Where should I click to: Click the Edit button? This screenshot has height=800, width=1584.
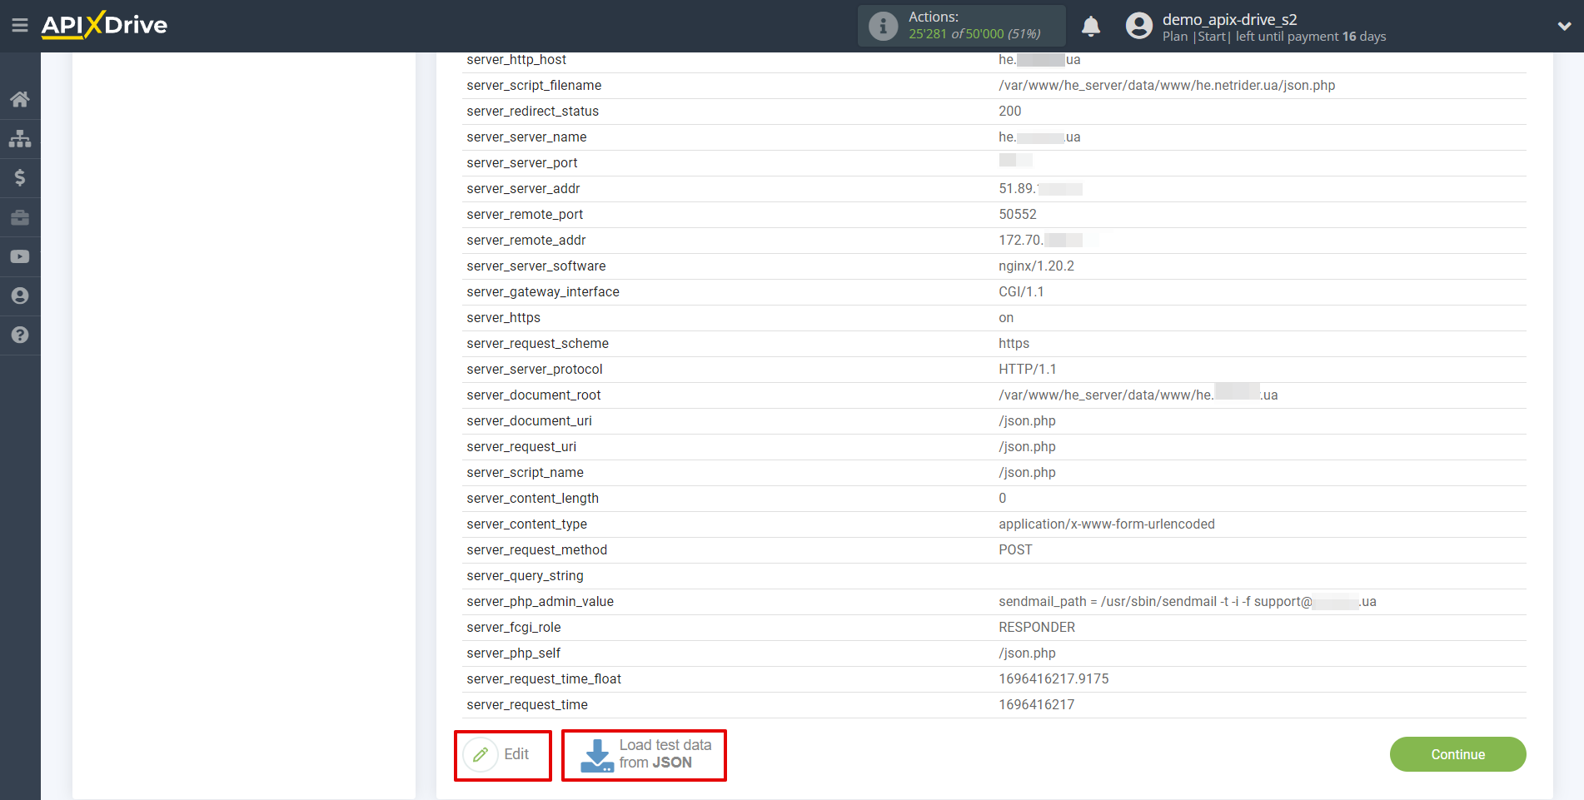coord(503,755)
